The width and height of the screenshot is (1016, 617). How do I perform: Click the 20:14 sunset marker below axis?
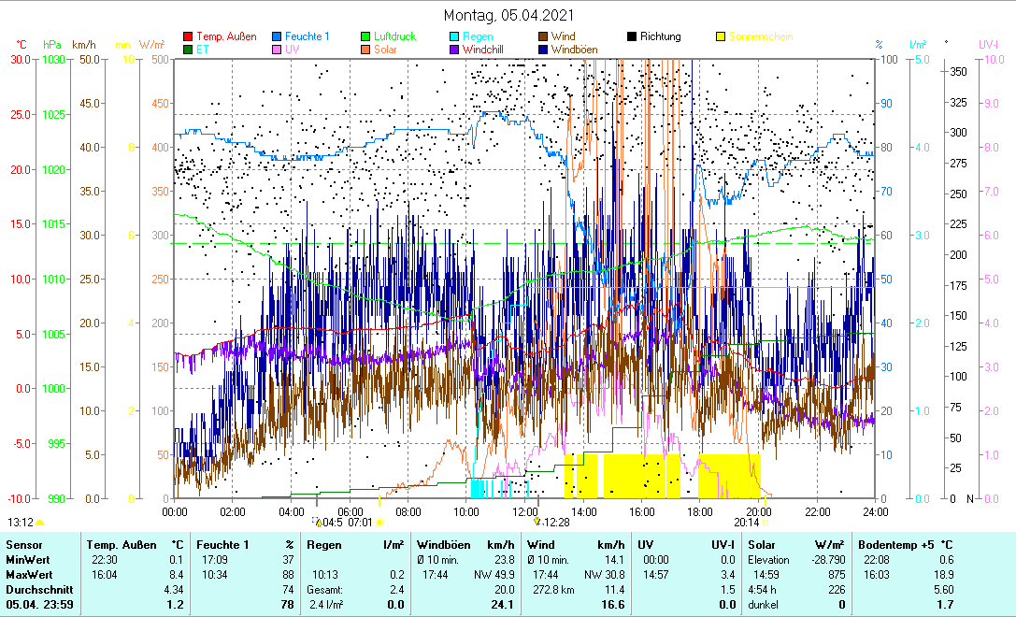point(747,523)
